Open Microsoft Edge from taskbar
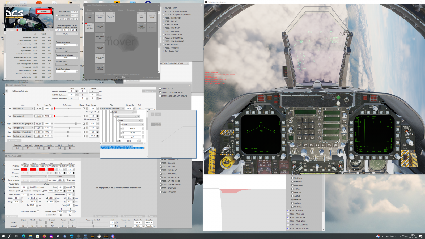 coord(24,236)
